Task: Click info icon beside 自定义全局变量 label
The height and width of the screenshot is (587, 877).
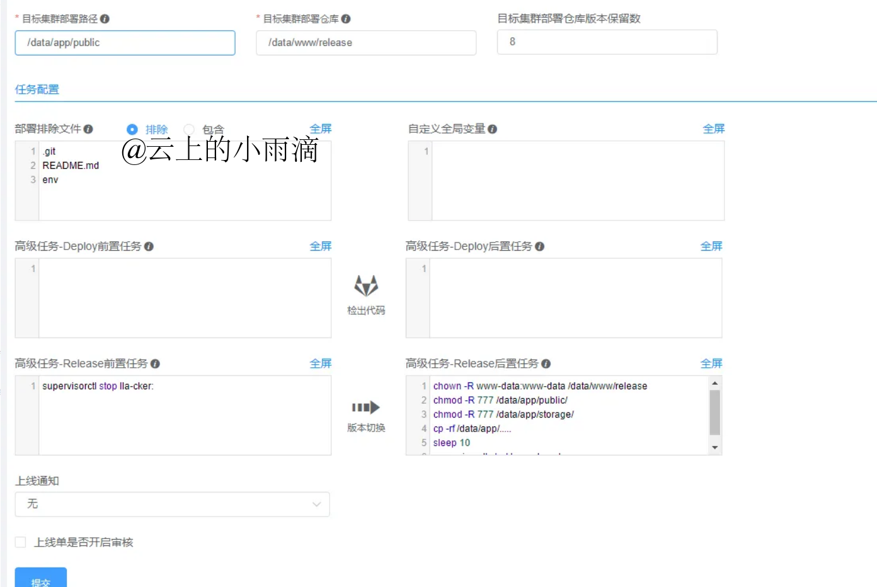Action: 493,129
